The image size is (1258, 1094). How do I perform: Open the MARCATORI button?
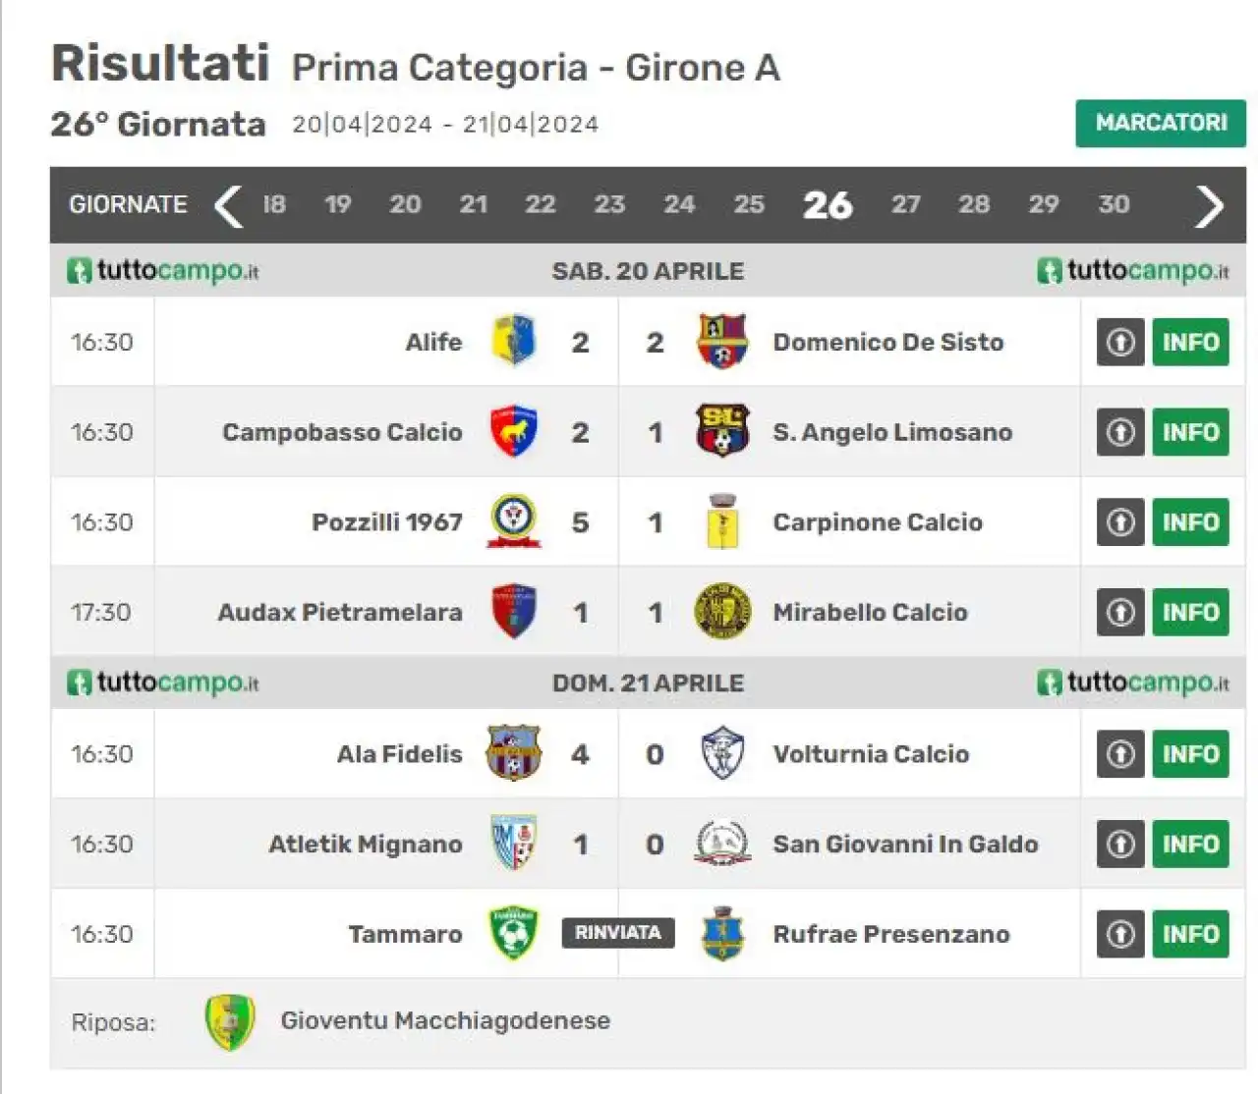tap(1161, 123)
